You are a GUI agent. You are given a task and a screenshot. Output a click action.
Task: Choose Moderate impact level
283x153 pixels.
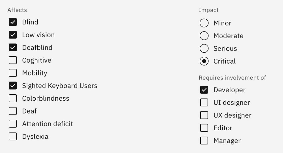pos(204,36)
